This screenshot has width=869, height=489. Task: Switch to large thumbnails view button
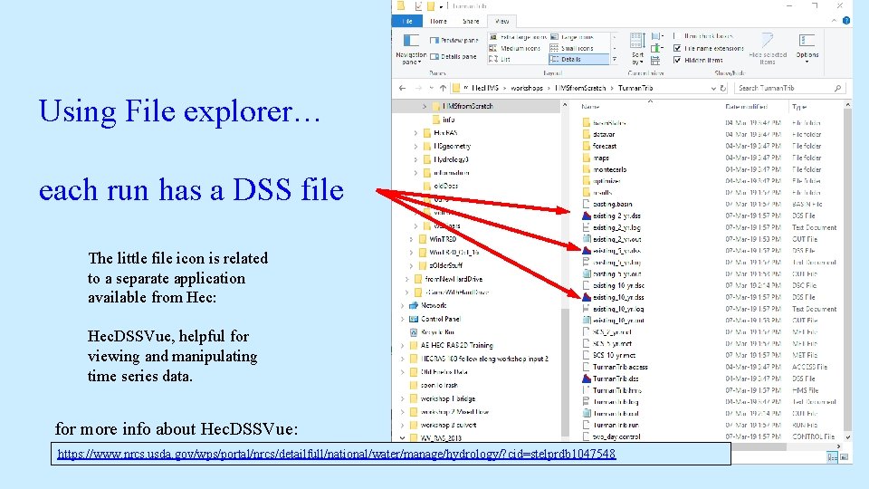click(844, 456)
